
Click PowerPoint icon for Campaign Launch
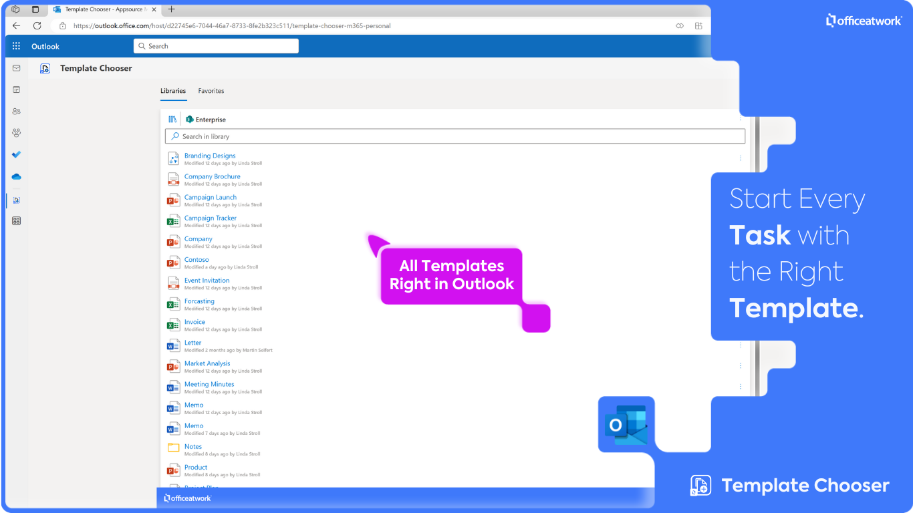click(173, 200)
